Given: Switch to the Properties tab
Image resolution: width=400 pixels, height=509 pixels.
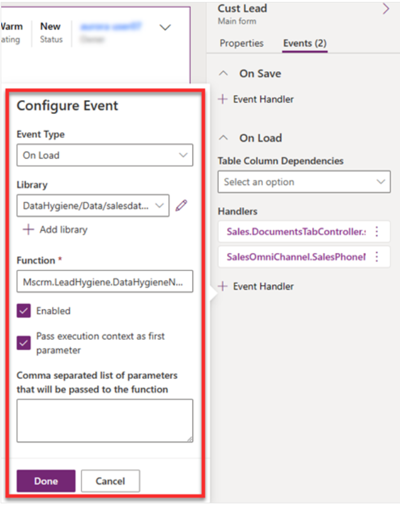Looking at the screenshot, I should click(242, 43).
